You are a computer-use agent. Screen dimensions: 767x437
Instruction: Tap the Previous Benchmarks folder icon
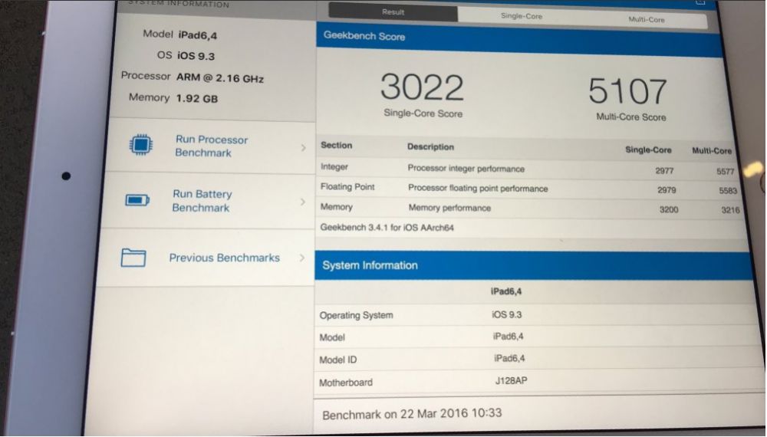point(133,257)
